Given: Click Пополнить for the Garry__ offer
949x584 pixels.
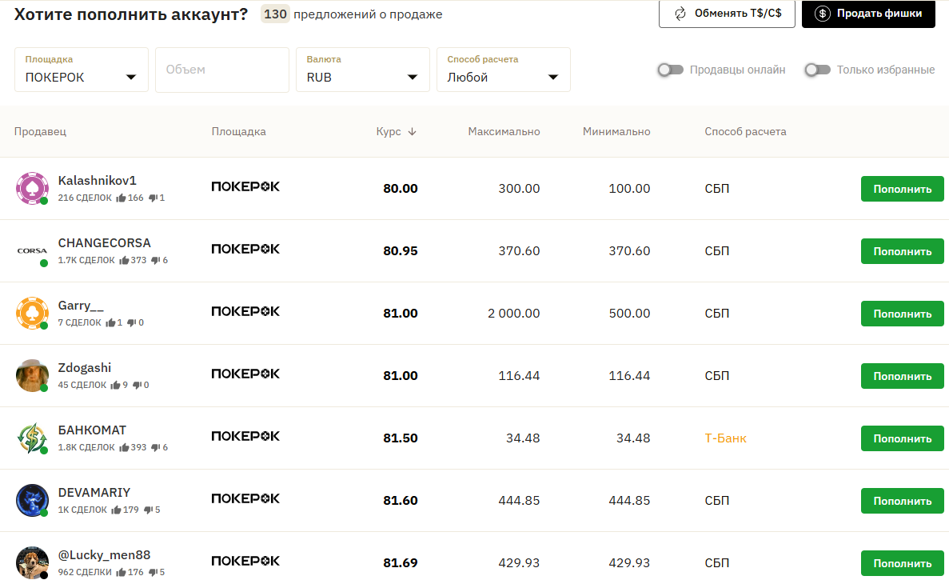Looking at the screenshot, I should 902,314.
